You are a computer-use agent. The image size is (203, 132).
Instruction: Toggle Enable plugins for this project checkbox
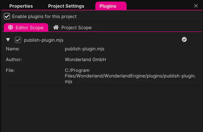tap(7, 16)
